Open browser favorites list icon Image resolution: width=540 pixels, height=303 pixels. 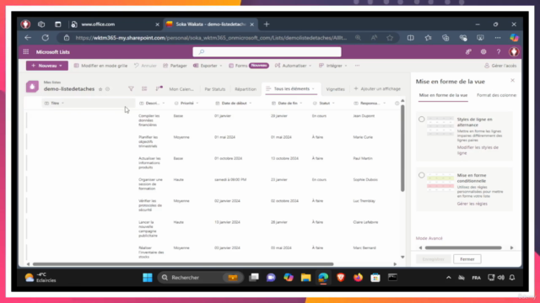point(428,38)
